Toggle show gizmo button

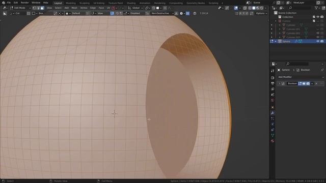[227, 8]
